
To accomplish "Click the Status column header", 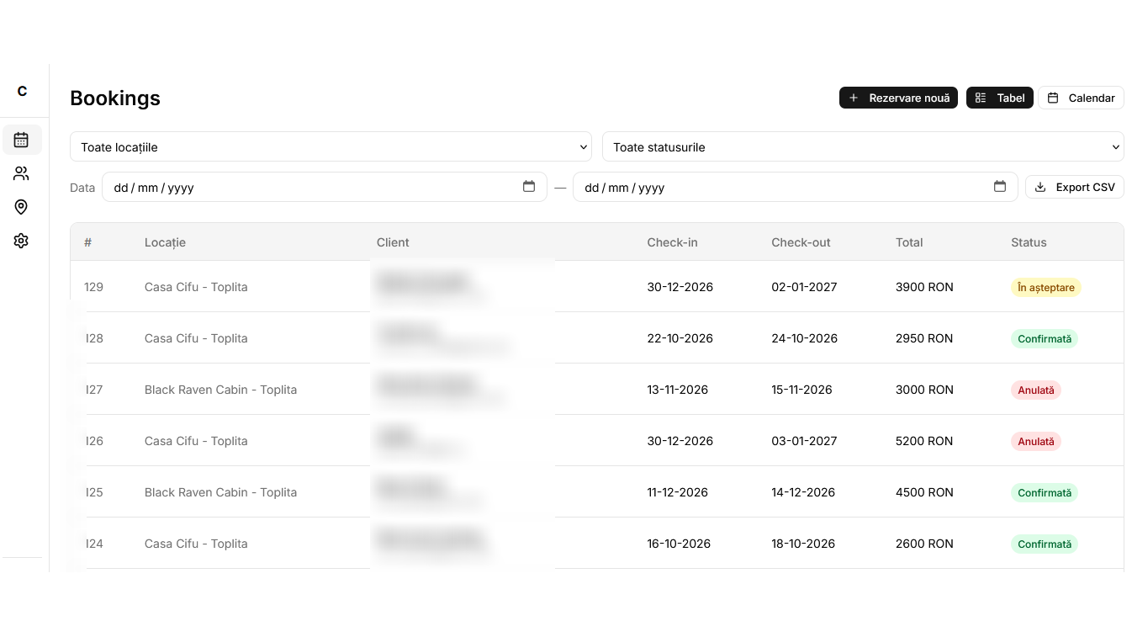I will point(1029,242).
